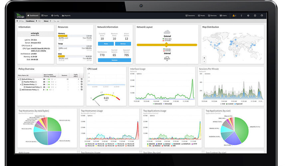Image resolution: width=287 pixels, height=166 pixels.
Task: Open the Since 1 Hour ago dropdown
Action: 55,21
